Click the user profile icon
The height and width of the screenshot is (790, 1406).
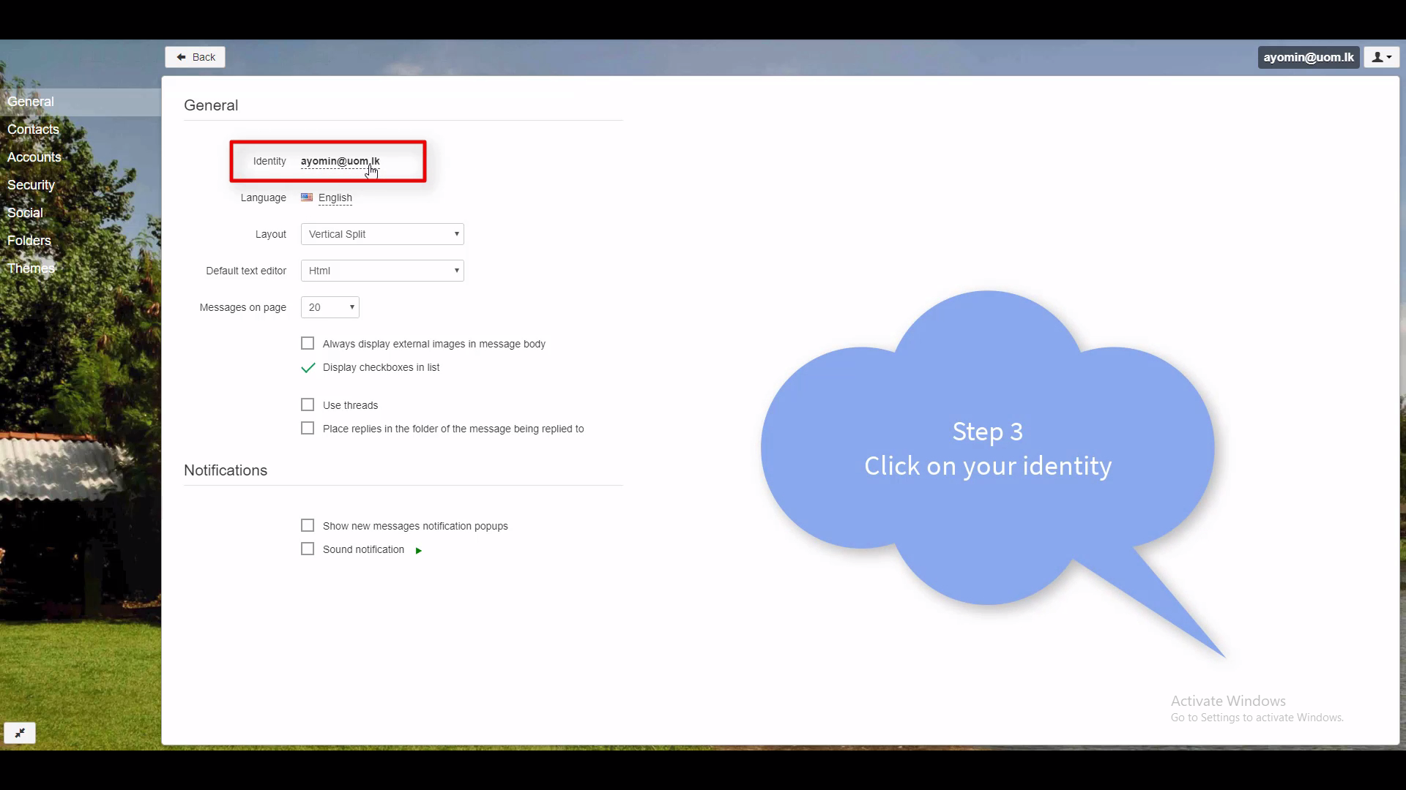(1381, 57)
